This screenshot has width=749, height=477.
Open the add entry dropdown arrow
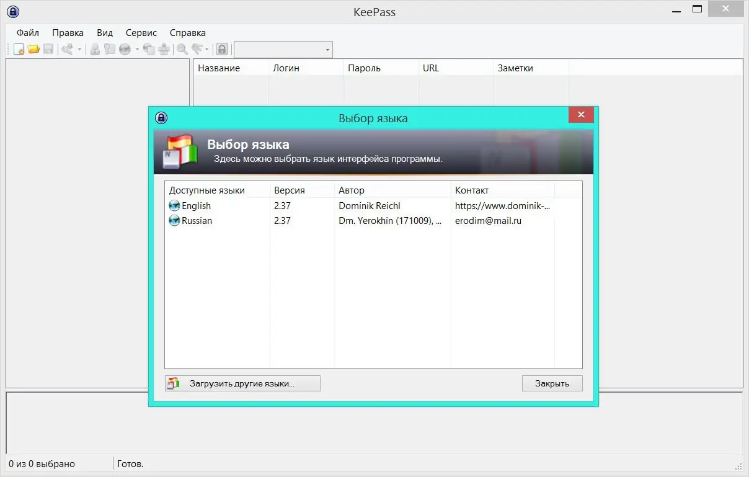[x=78, y=48]
